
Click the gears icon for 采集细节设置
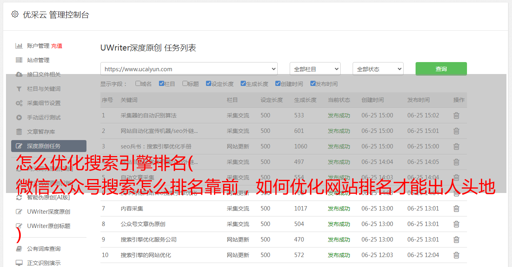[19, 103]
